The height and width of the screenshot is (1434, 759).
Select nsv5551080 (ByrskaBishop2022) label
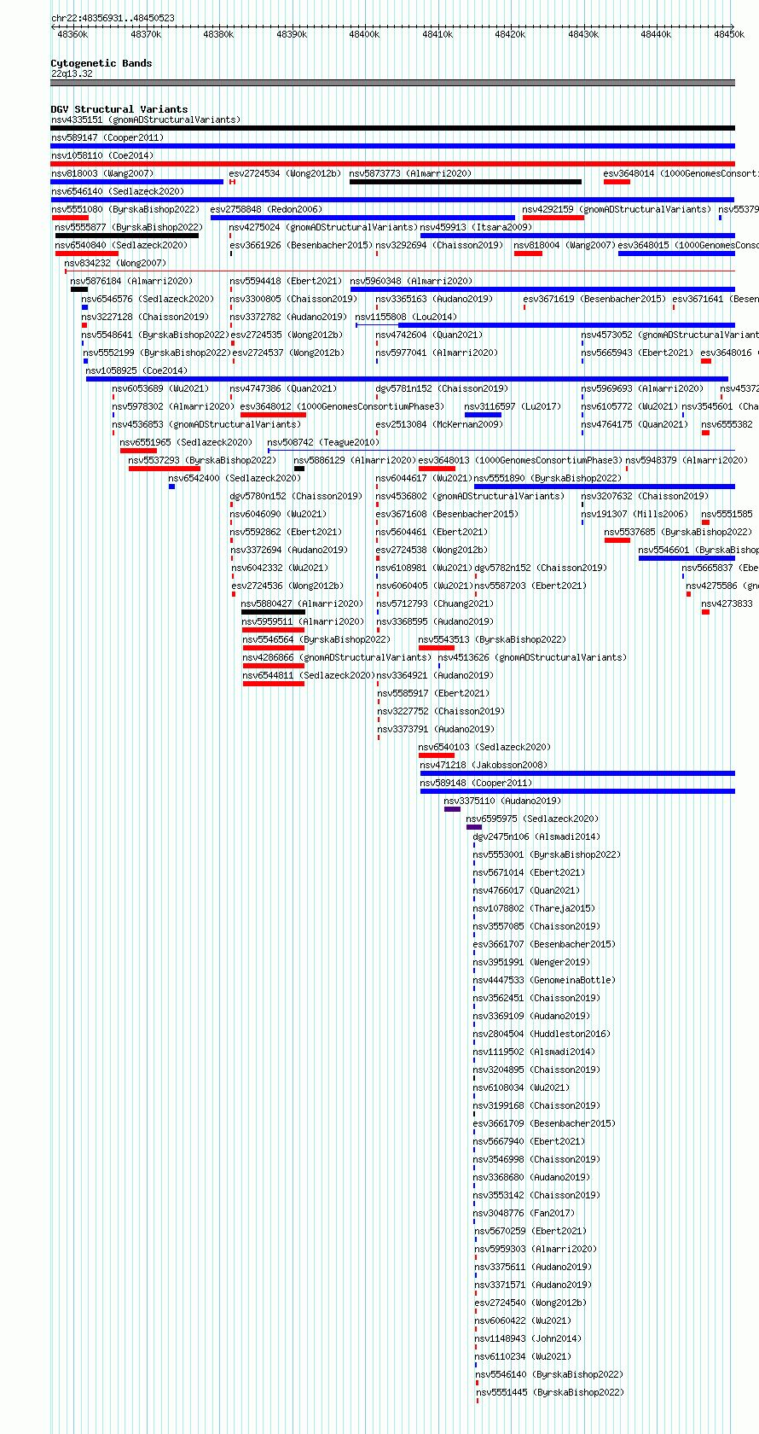coord(125,209)
